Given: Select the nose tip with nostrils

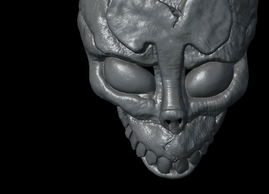Looking at the screenshot, I should (173, 121).
